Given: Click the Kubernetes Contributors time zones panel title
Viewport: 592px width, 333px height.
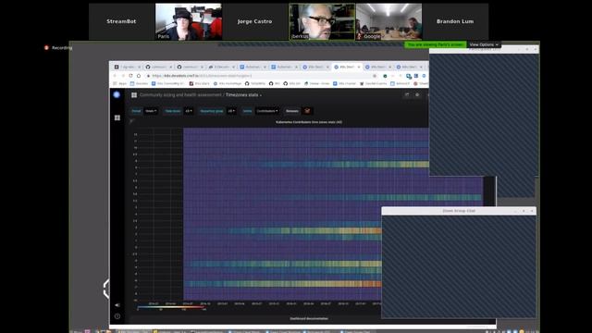Looking at the screenshot, I should 309,122.
